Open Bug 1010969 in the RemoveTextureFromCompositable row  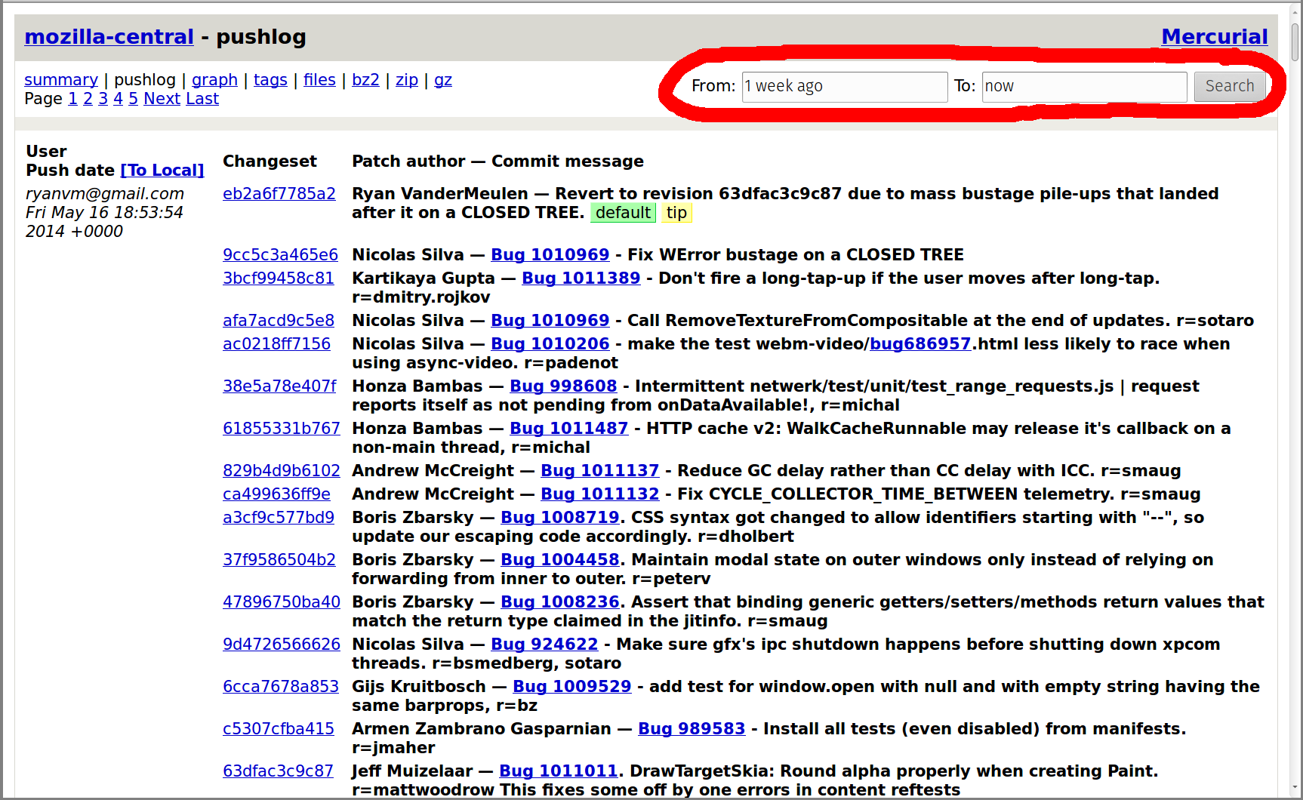(x=550, y=321)
